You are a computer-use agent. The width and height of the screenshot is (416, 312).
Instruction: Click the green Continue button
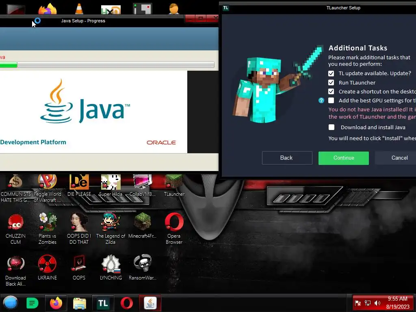(x=344, y=158)
